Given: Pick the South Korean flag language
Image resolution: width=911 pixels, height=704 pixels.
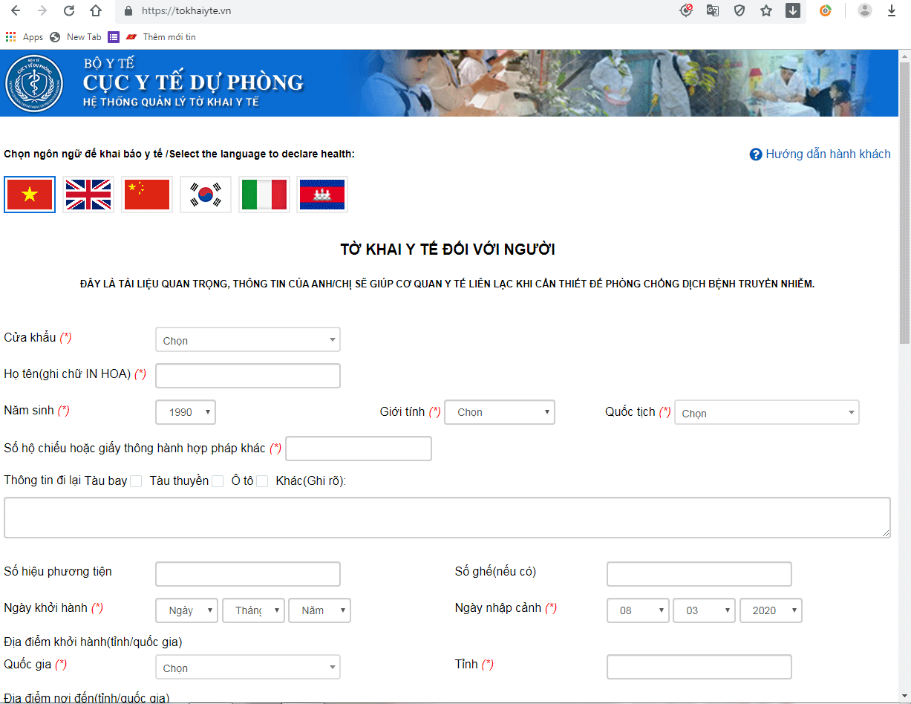Looking at the screenshot, I should (x=206, y=195).
